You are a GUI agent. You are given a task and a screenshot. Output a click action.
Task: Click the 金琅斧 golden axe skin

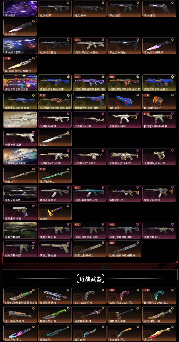(55, 212)
